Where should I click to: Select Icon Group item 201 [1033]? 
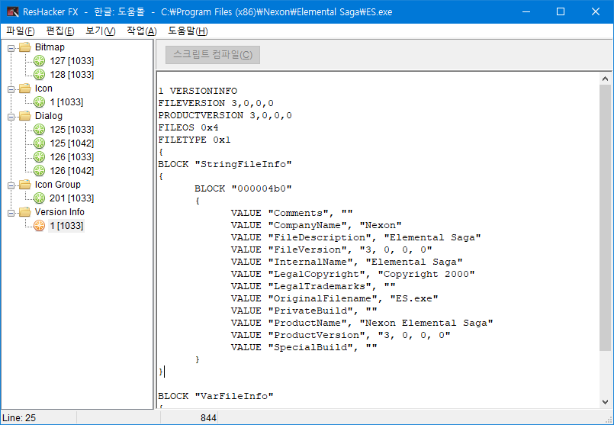pos(72,198)
